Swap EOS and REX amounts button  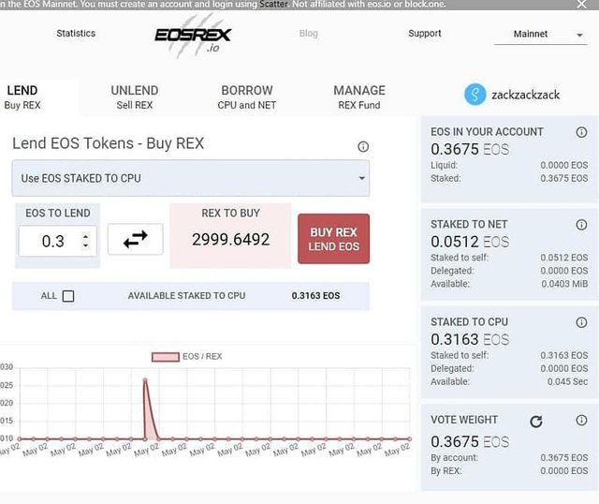pyautogui.click(x=135, y=240)
